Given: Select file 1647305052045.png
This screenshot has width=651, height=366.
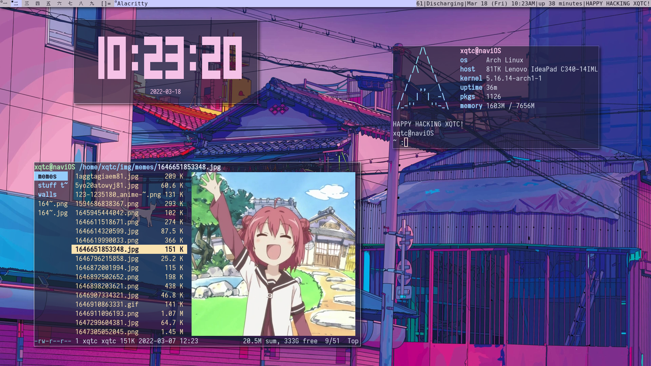Looking at the screenshot, I should coord(129,332).
